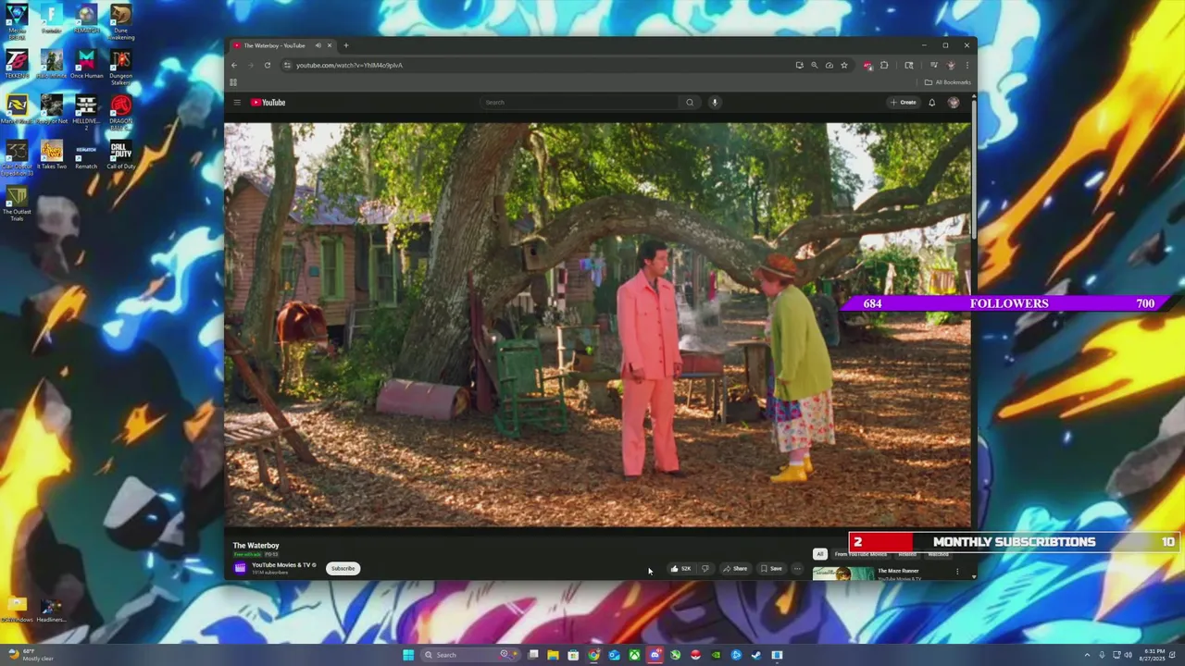Launch Ready or Not from the desktop
Screen dimensions: 1185x666
tap(51, 110)
